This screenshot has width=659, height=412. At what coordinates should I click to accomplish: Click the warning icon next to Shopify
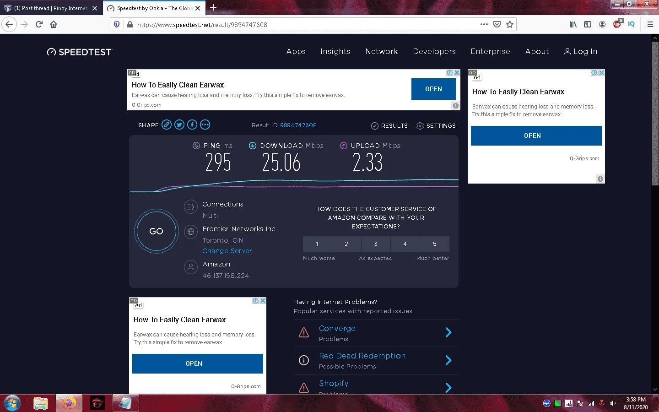(304, 388)
